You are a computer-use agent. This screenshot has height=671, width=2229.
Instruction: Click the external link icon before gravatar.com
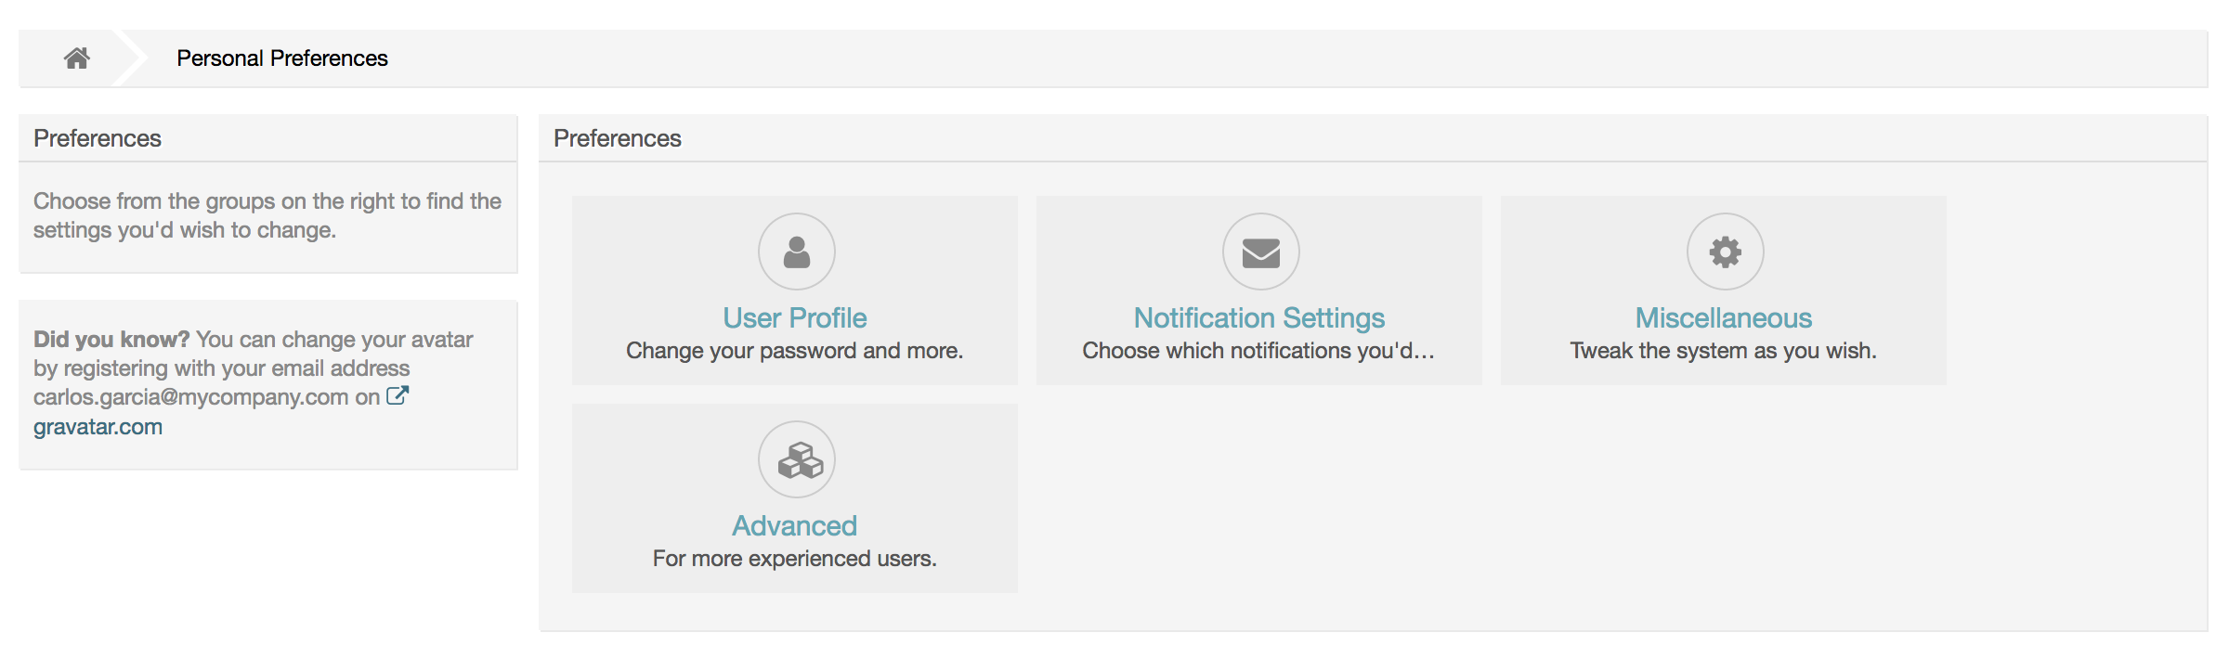pos(398,396)
